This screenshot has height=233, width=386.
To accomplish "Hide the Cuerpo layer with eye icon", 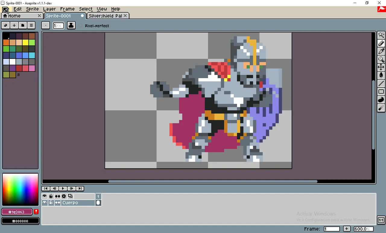I will (x=45, y=203).
